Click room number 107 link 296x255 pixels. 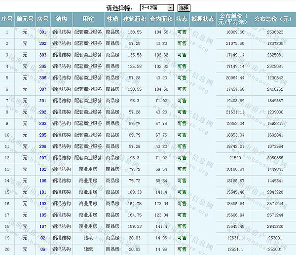43,226
